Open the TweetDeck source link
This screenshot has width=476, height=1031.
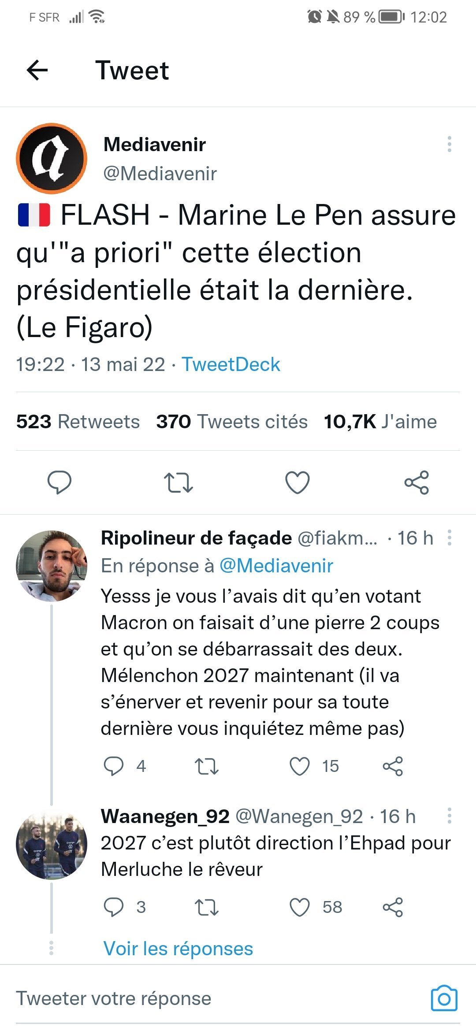[x=231, y=364]
